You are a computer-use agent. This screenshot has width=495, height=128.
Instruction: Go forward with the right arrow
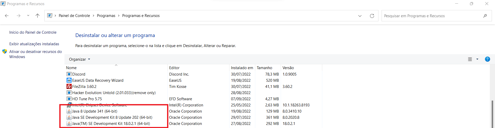(x=18, y=16)
